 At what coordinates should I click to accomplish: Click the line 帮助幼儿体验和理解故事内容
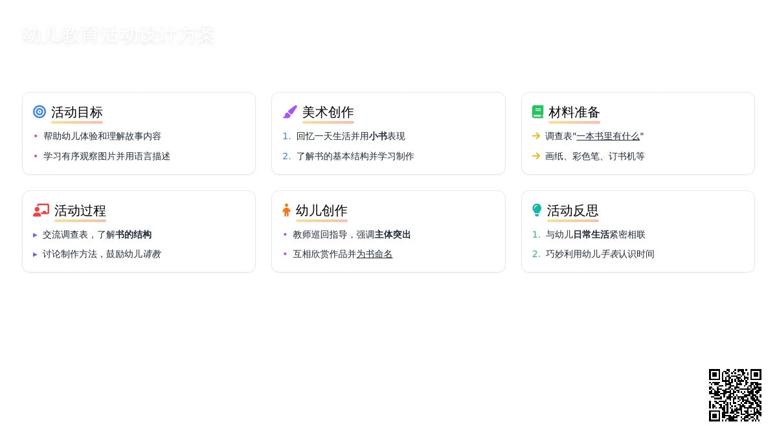pos(102,136)
